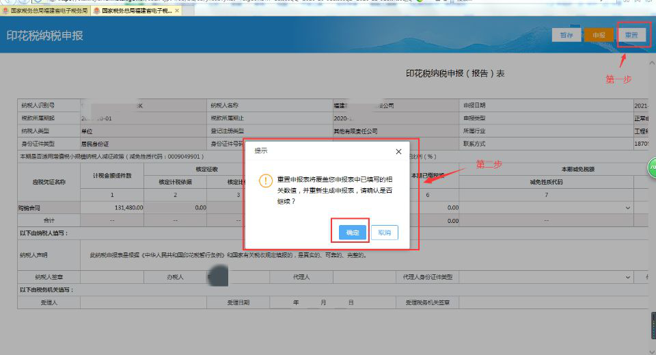
Task: Click the 核定计税依据 field showing 0.00
Action: (176, 207)
